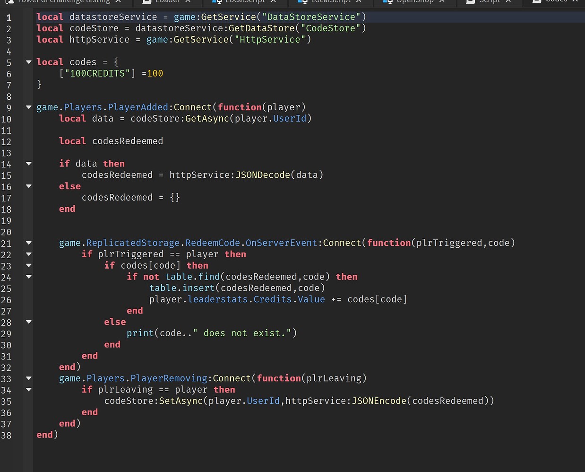The image size is (585, 472).
Task: Click the empty table '{}' on line 17
Action: pyautogui.click(x=175, y=198)
